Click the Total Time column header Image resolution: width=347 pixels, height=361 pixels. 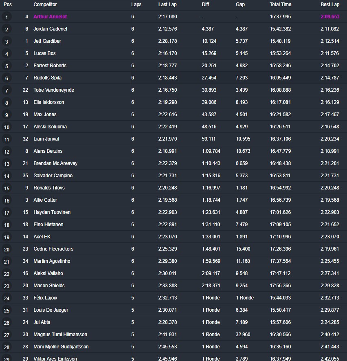pos(280,4)
